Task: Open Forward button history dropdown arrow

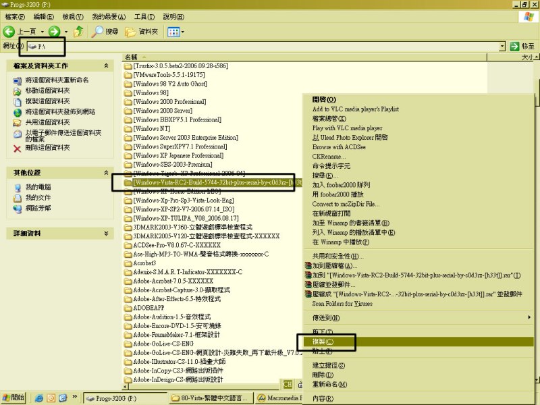Action: 66,32
